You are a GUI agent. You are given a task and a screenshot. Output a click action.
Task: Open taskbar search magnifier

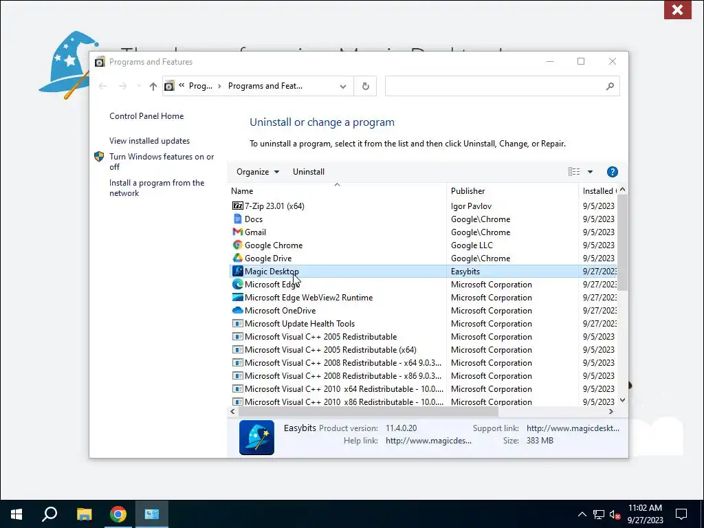point(49,514)
